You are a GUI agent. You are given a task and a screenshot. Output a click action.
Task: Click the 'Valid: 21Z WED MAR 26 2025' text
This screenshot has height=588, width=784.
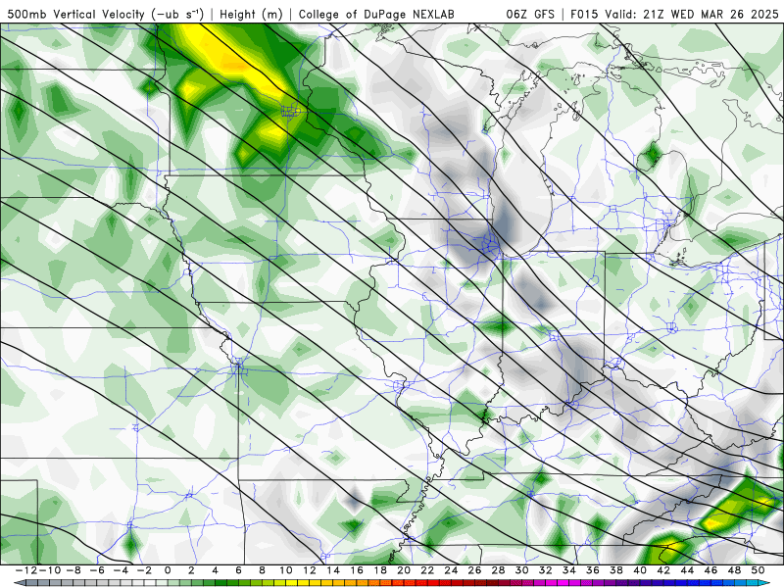692,15
